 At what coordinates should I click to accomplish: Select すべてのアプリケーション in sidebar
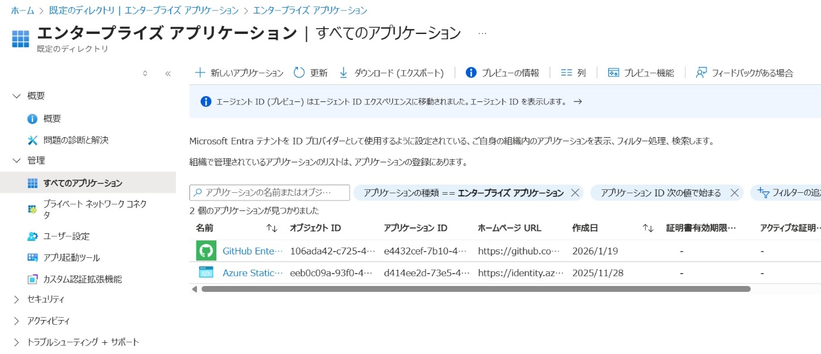tap(88, 183)
